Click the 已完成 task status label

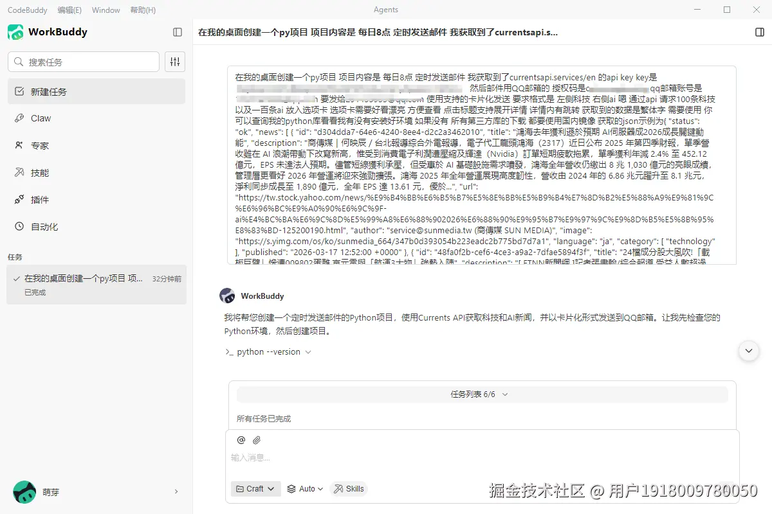coord(35,292)
